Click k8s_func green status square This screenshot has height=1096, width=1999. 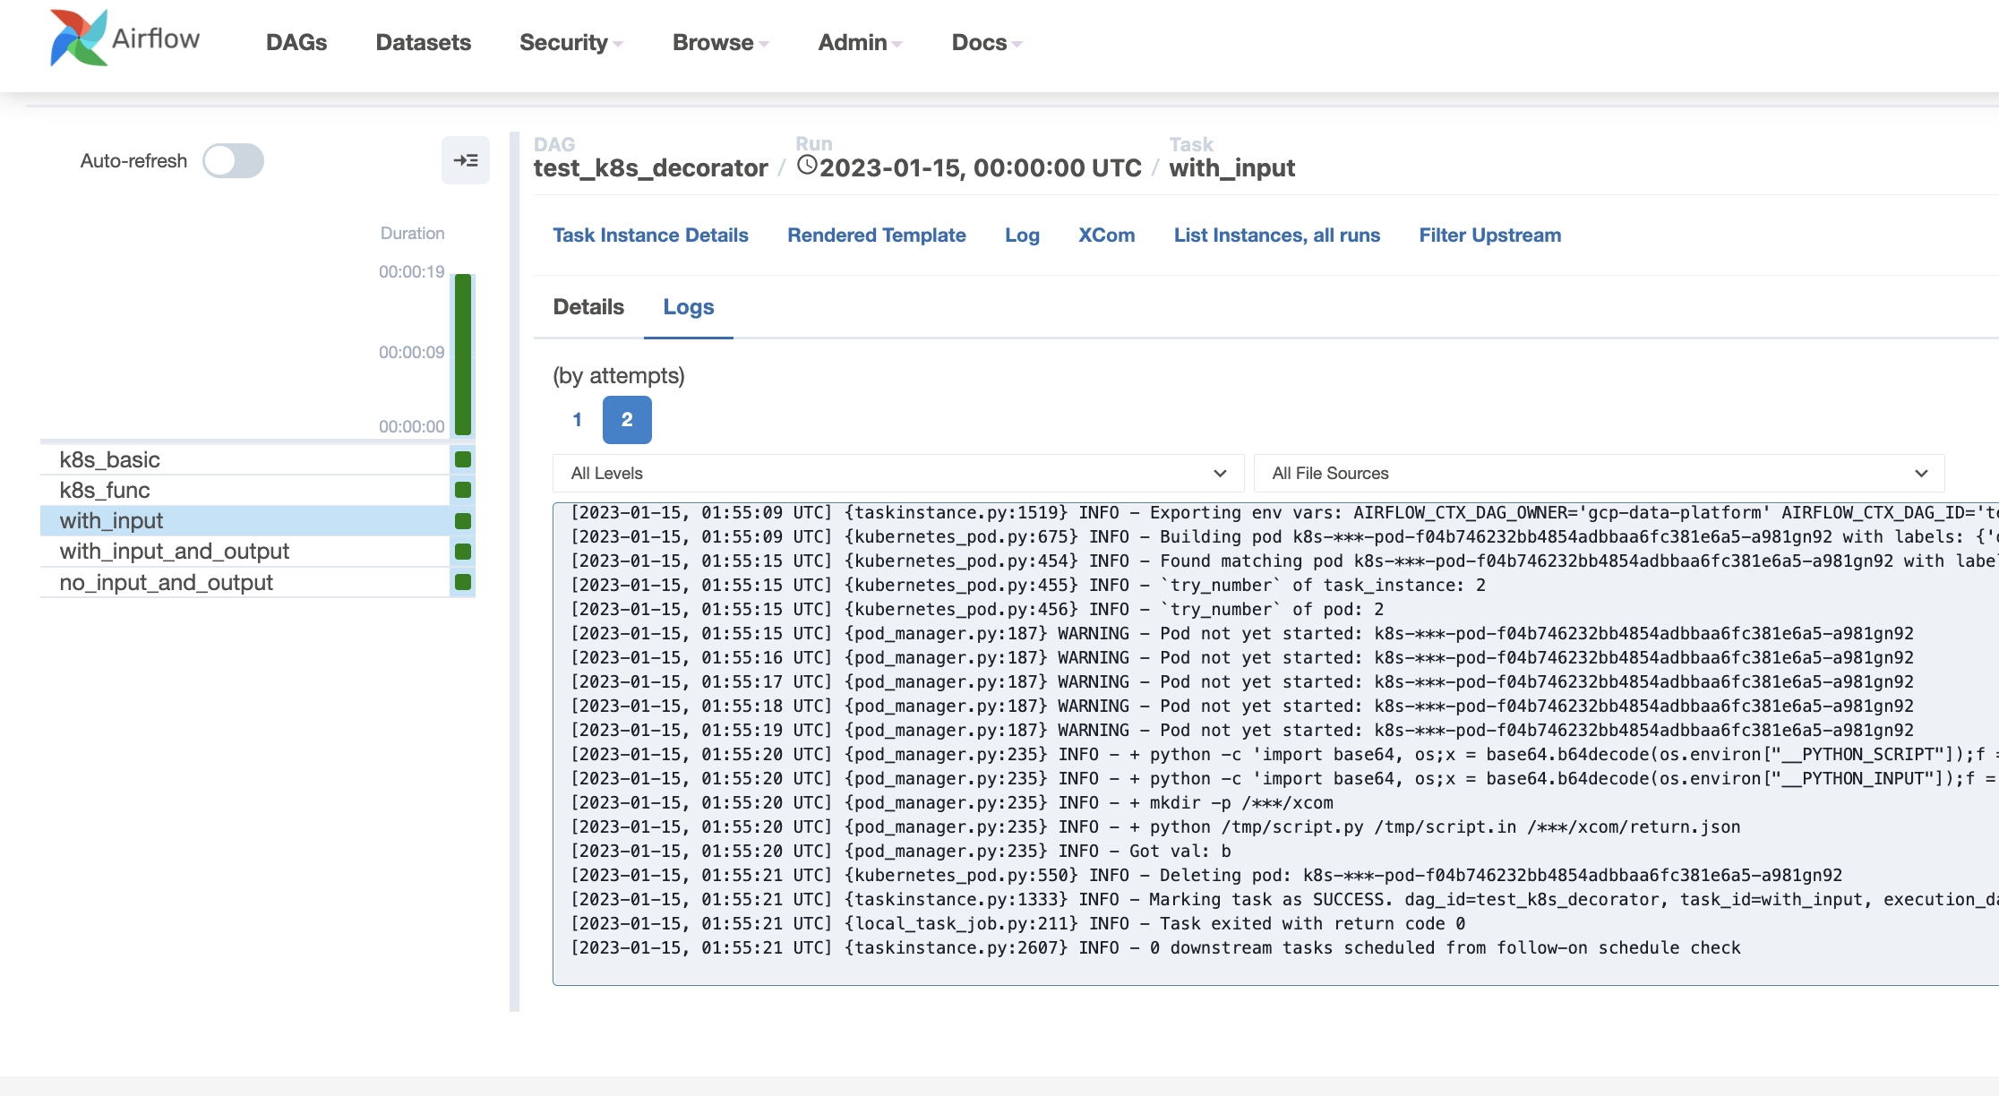463,490
